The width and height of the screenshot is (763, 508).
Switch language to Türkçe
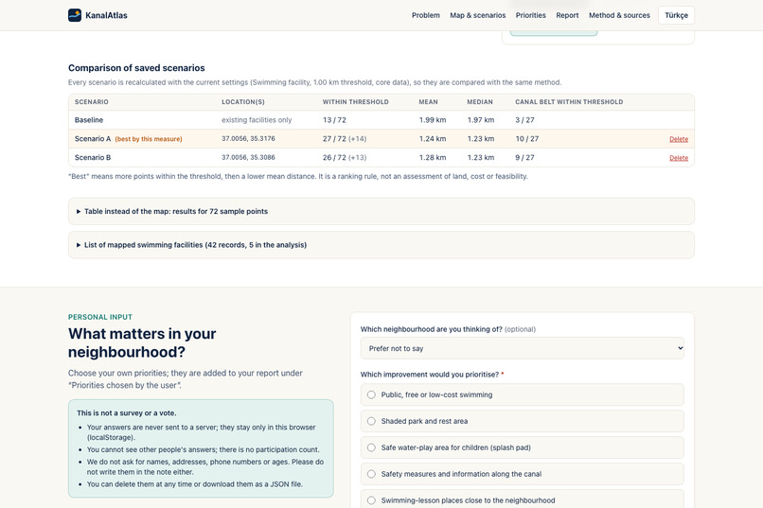click(677, 15)
